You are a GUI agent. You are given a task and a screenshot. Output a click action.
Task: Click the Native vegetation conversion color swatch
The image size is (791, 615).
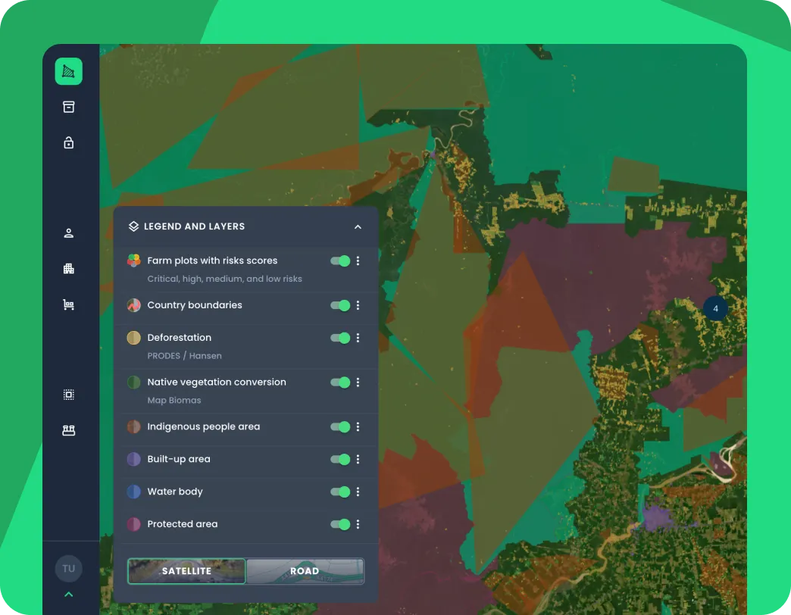click(x=133, y=382)
